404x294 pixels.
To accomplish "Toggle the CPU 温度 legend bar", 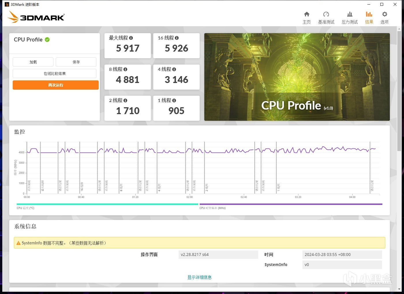I will [x=107, y=204].
